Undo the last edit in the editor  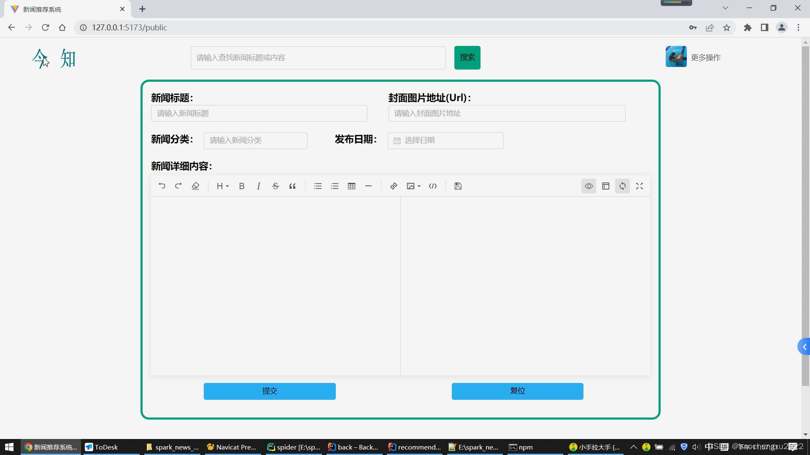pyautogui.click(x=162, y=186)
